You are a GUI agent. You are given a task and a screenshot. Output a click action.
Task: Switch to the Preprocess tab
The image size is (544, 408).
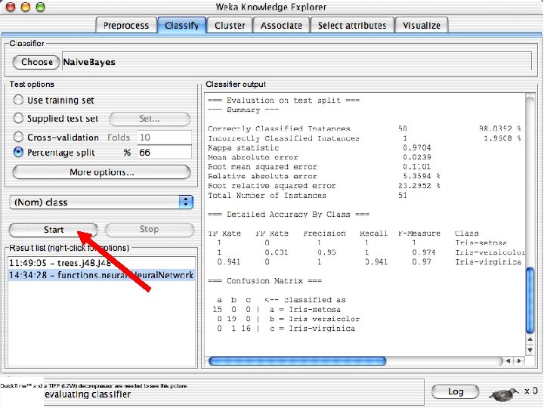tap(126, 26)
